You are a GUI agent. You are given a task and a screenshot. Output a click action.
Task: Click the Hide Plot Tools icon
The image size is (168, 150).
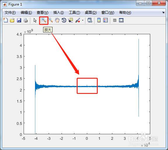click(x=115, y=20)
